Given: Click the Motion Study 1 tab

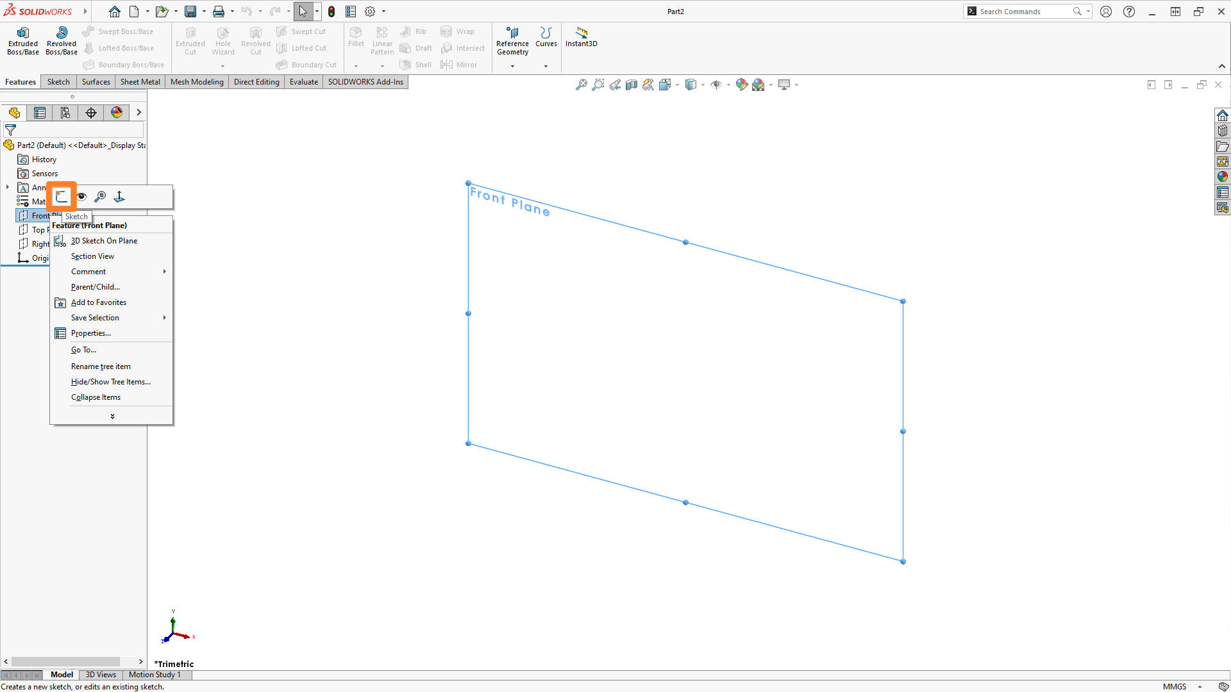Looking at the screenshot, I should pos(155,674).
